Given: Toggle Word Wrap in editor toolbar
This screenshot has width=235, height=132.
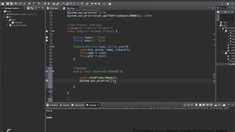Looking at the screenshot, I should tap(71, 4).
